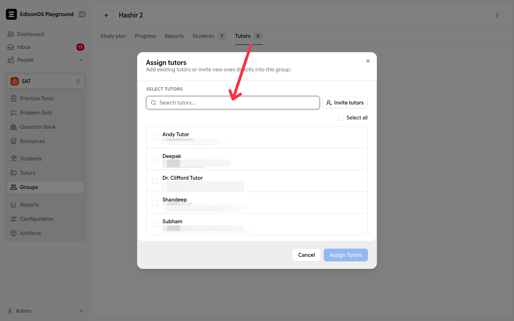Select the Tutors tab

click(x=249, y=36)
